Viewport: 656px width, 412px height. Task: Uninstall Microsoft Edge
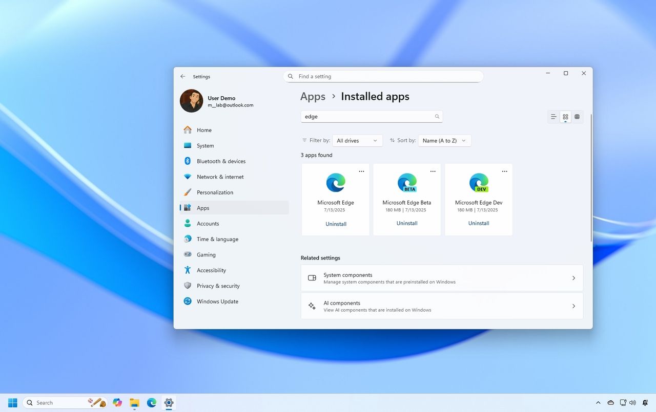[336, 224]
